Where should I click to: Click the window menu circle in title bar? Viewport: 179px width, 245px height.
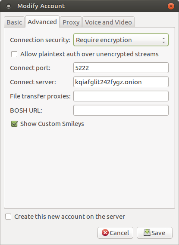click(x=9, y=6)
